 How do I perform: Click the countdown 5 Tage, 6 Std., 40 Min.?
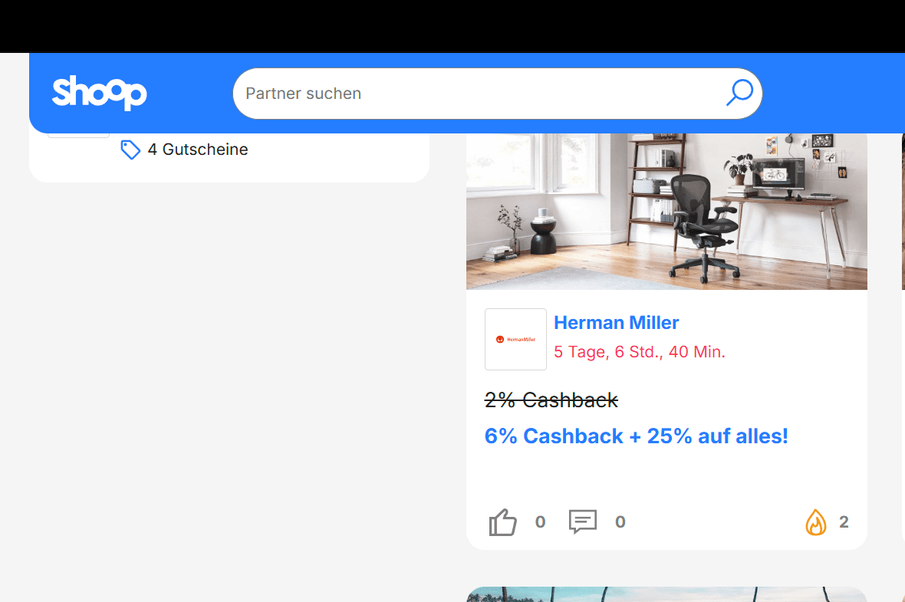(640, 352)
